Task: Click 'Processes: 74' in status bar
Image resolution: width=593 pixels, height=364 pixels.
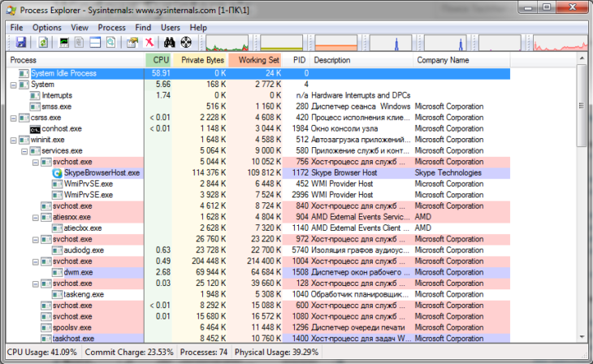Action: click(204, 353)
